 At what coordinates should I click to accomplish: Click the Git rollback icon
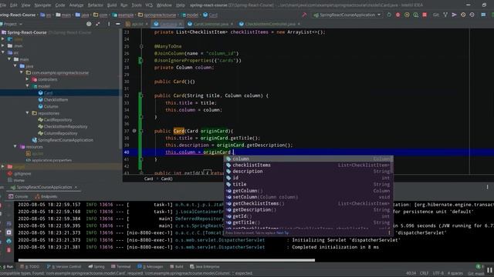point(472,15)
